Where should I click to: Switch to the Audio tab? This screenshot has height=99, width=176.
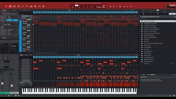coord(14,10)
